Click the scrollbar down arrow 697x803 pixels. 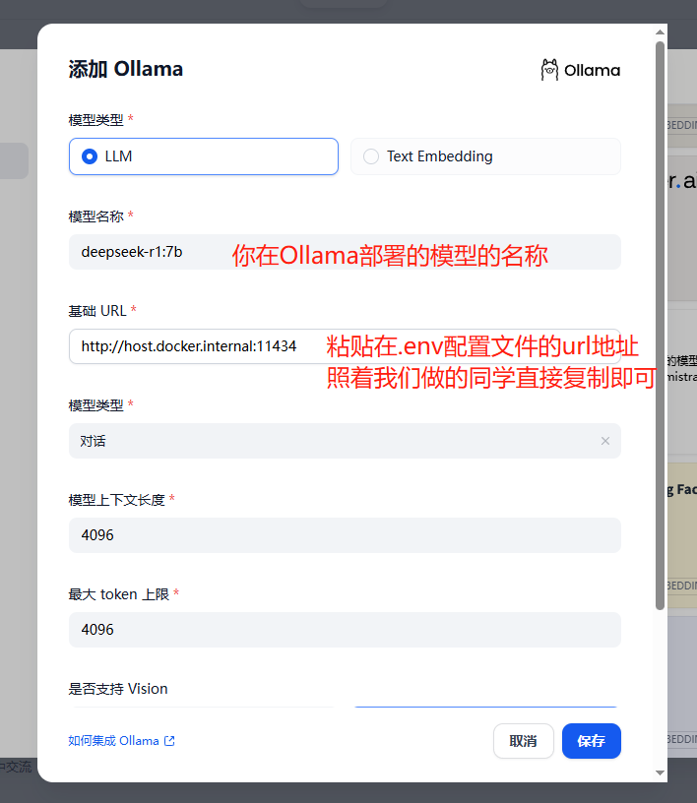660,773
